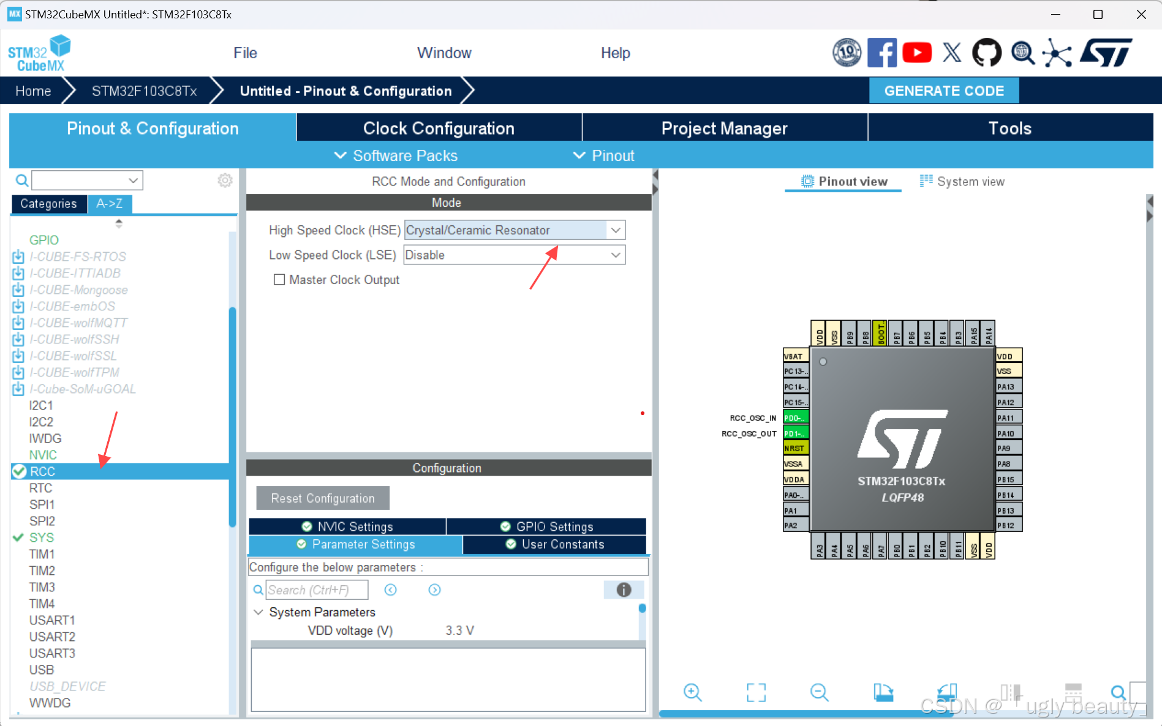This screenshot has width=1162, height=726.
Task: Go to Home breadcrumb
Action: coord(33,91)
